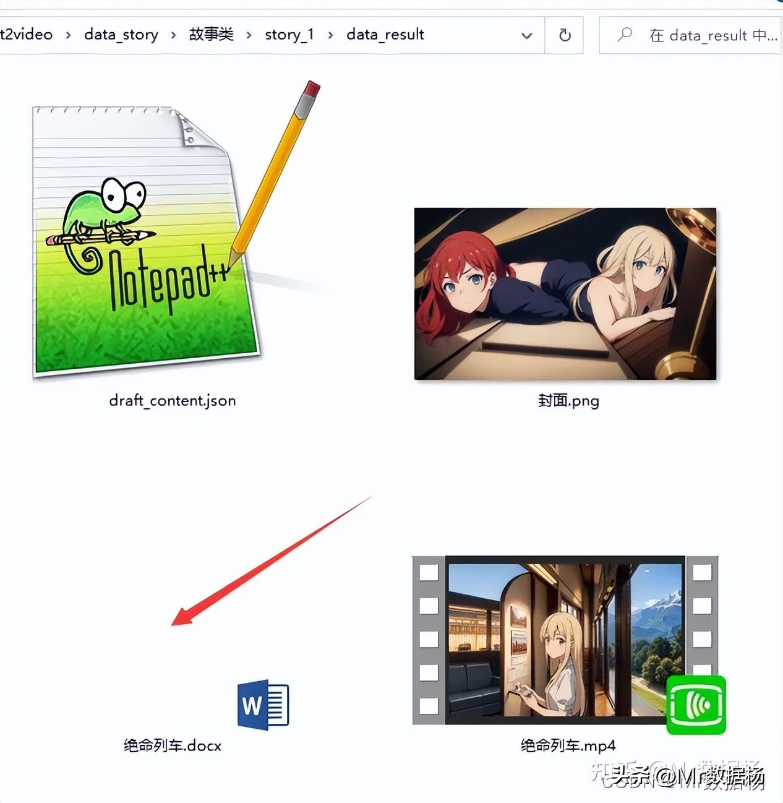Open the address bar history dropdown chevron
This screenshot has height=803, width=783.
pyautogui.click(x=526, y=36)
